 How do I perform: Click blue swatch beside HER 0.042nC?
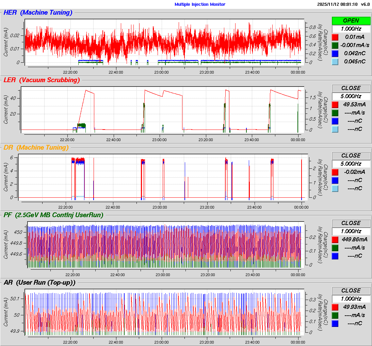tap(335, 54)
